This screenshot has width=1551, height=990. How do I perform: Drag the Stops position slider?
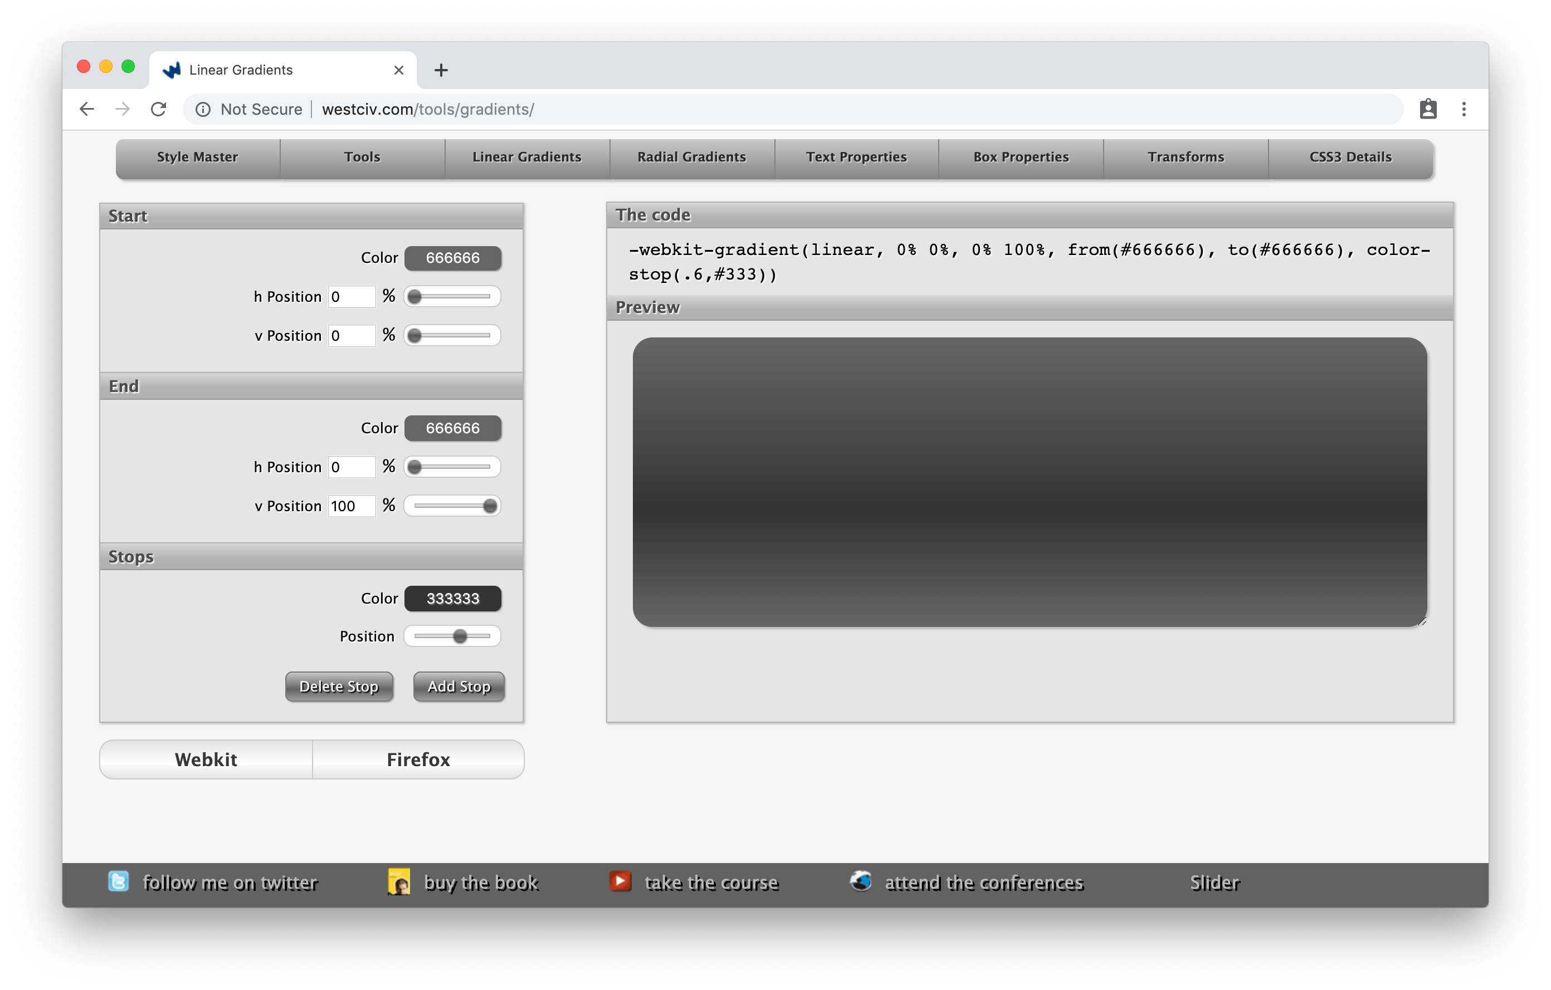tap(461, 635)
